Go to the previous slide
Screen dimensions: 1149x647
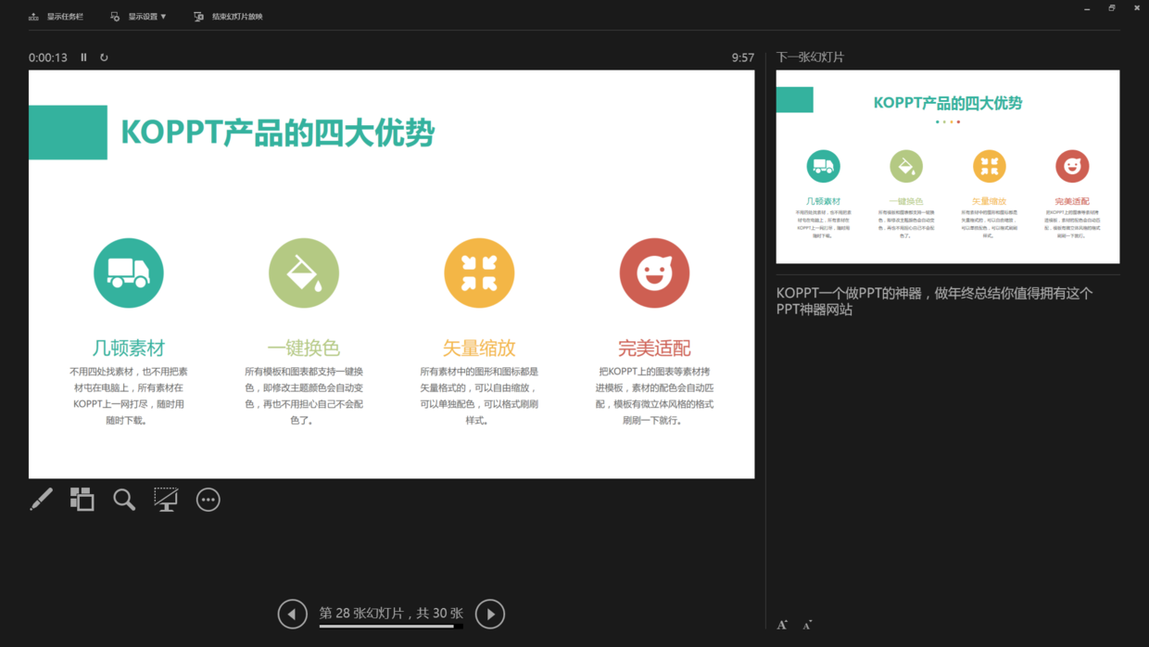click(x=293, y=614)
